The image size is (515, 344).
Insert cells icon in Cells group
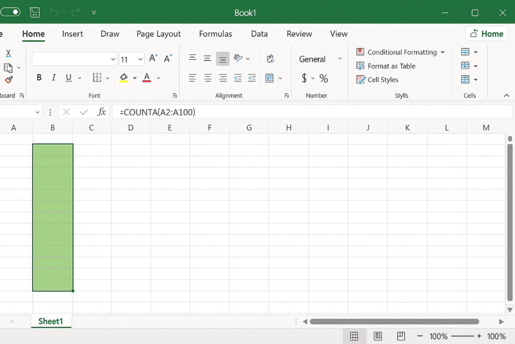click(x=465, y=52)
